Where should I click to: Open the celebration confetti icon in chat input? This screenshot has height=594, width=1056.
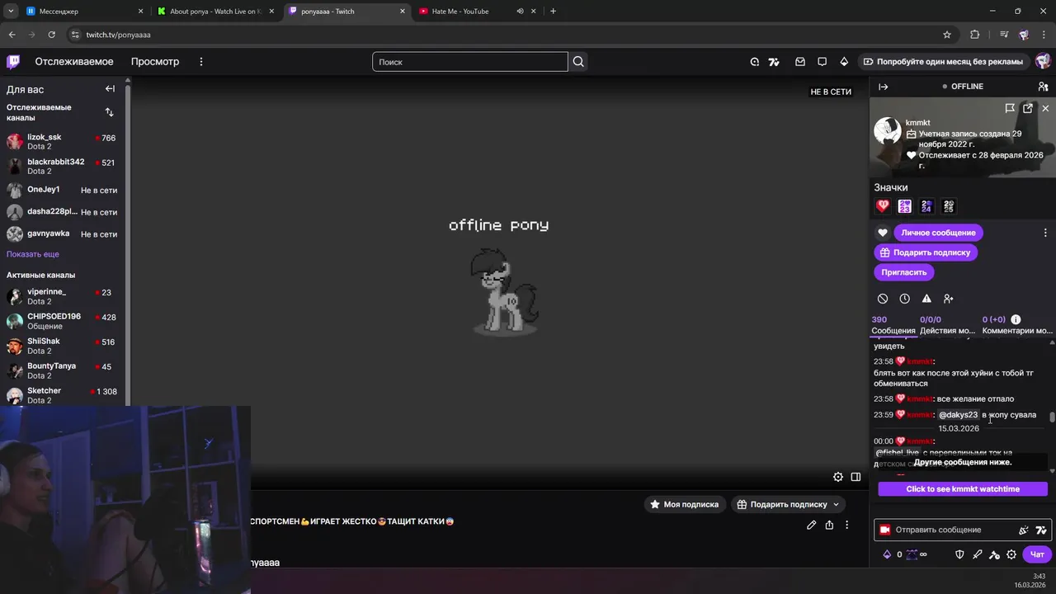1024,530
